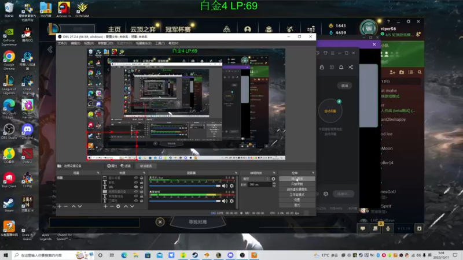
Task: Open League client profile icon
Action: pos(248,29)
